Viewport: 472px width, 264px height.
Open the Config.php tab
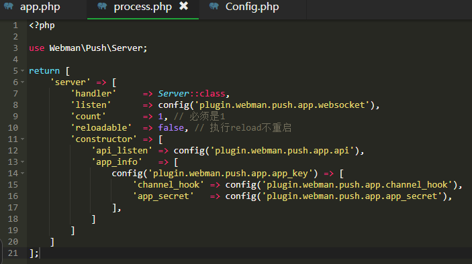(x=252, y=7)
